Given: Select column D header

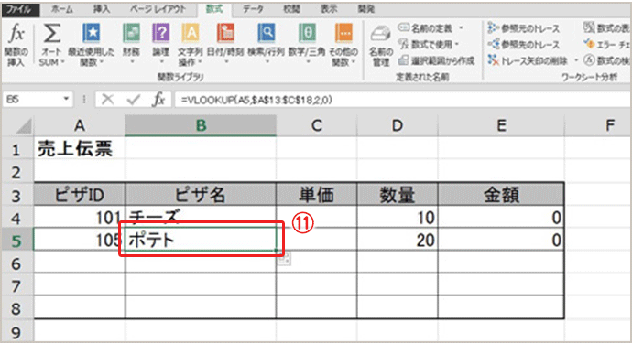Looking at the screenshot, I should pos(397,125).
